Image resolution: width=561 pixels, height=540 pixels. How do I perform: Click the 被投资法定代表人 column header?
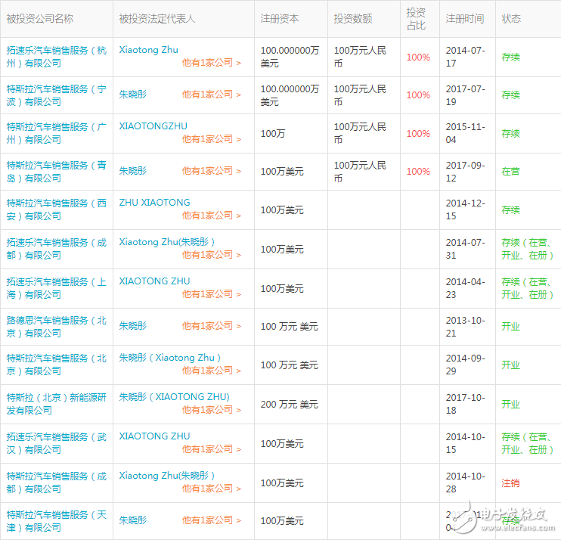tap(157, 19)
